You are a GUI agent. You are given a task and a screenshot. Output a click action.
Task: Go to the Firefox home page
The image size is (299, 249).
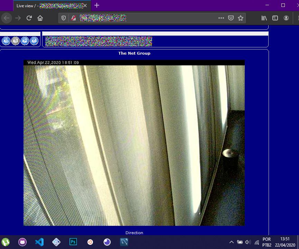click(x=40, y=18)
